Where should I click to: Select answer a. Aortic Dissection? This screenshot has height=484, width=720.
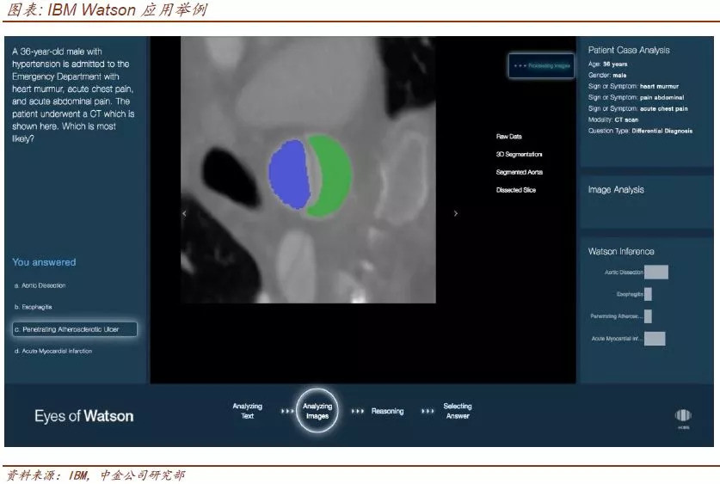(x=40, y=285)
